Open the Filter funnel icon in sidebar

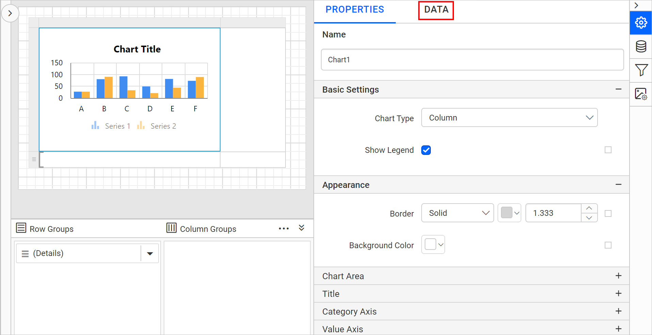pyautogui.click(x=641, y=70)
